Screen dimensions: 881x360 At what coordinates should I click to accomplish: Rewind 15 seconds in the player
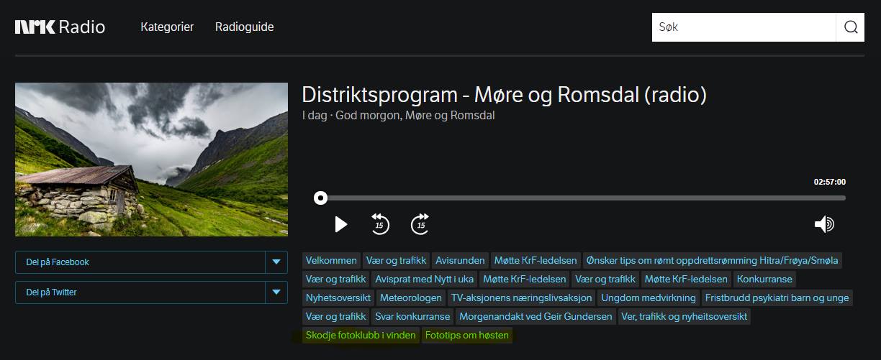tap(380, 224)
